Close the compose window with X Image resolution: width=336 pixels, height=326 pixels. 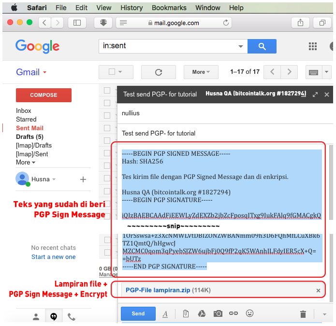click(326, 95)
